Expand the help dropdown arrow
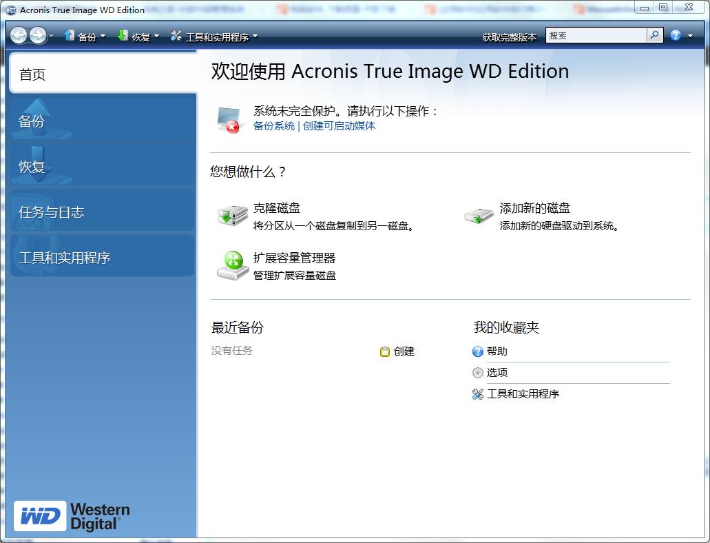This screenshot has width=710, height=543. coord(690,36)
